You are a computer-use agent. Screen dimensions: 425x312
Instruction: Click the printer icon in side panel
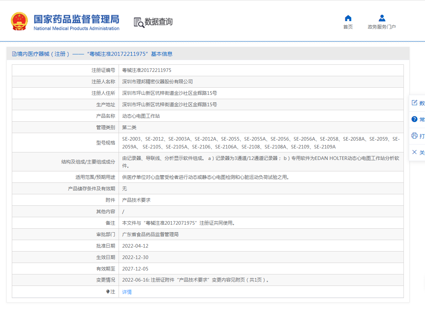(415, 136)
